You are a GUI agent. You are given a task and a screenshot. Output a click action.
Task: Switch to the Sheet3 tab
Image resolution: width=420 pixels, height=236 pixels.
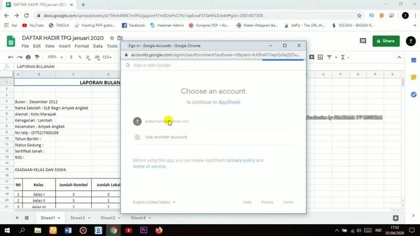tap(108, 218)
